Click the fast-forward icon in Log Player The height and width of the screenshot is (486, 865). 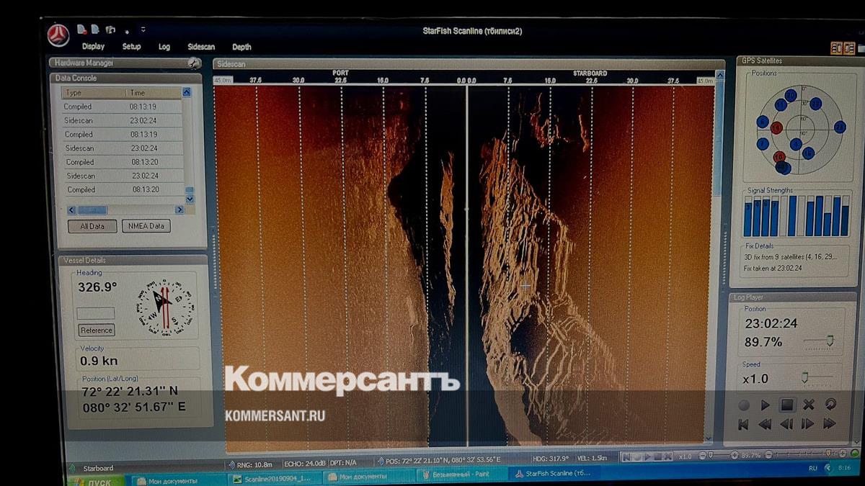pyautogui.click(x=830, y=424)
